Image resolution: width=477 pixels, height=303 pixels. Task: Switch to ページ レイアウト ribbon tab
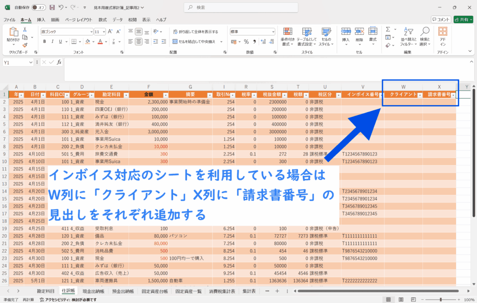pyautogui.click(x=78, y=20)
